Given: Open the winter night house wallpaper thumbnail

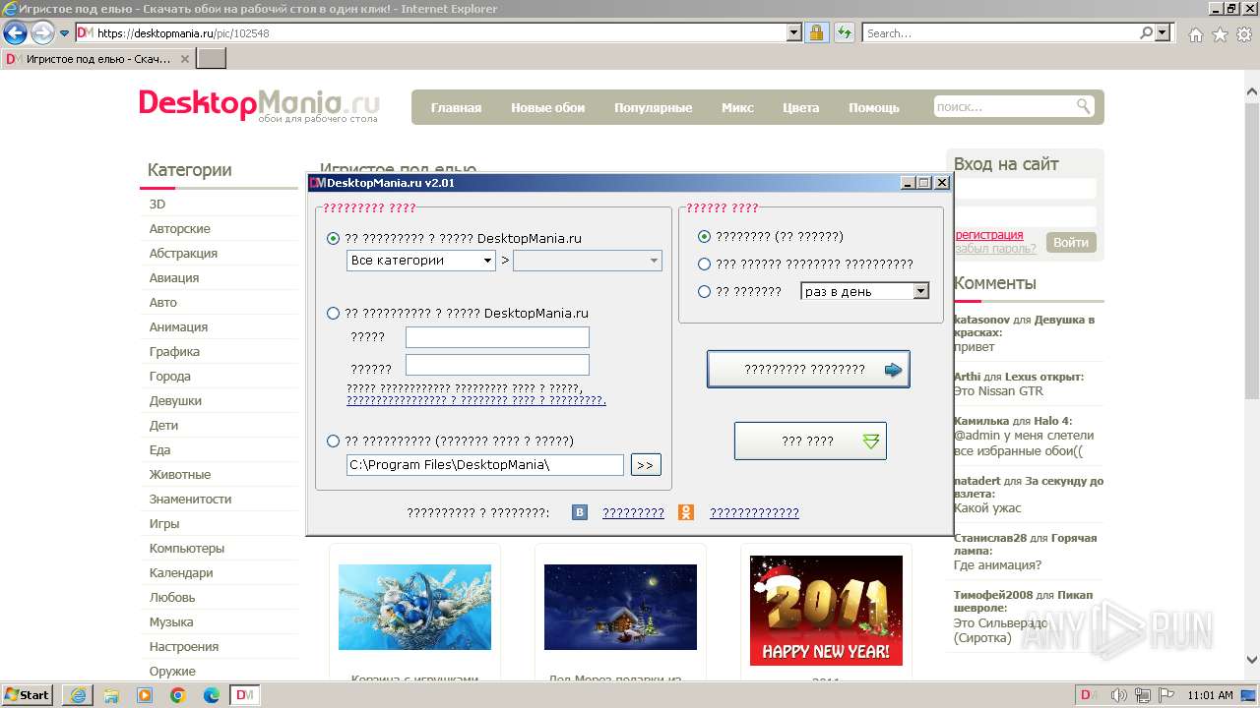Looking at the screenshot, I should (x=620, y=607).
